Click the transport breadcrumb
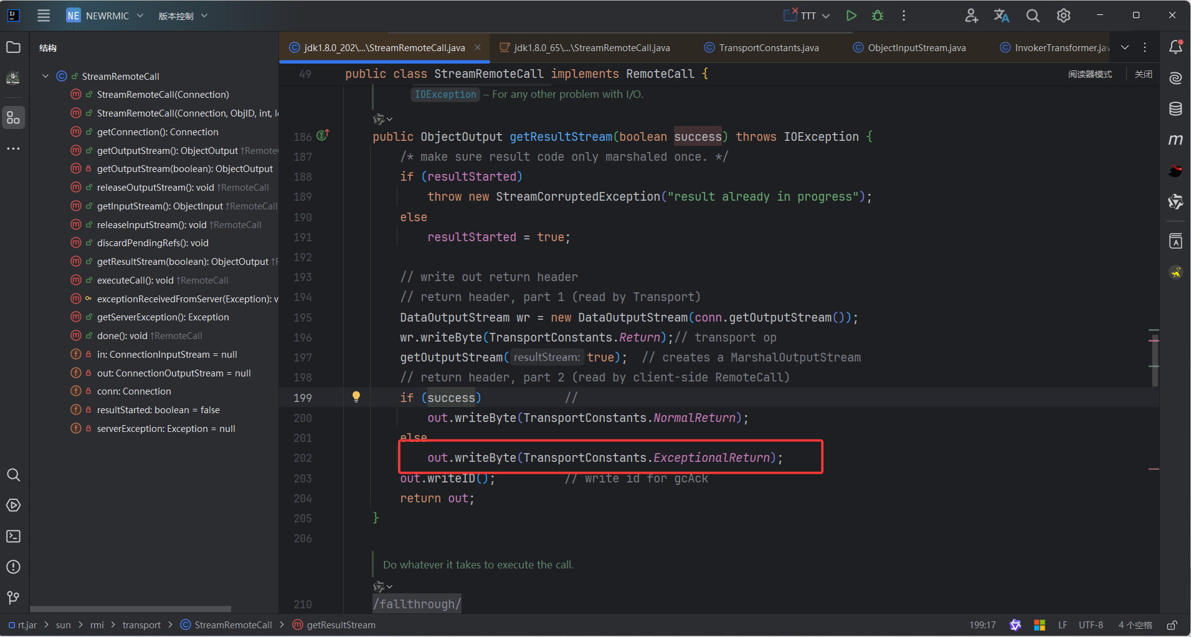Viewport: 1191px width, 637px height. click(x=141, y=625)
